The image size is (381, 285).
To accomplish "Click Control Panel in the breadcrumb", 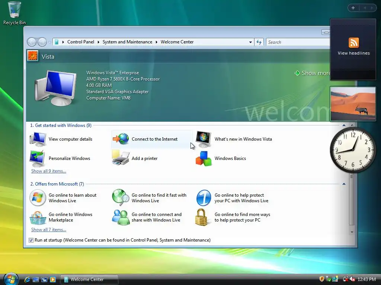I will tap(81, 42).
